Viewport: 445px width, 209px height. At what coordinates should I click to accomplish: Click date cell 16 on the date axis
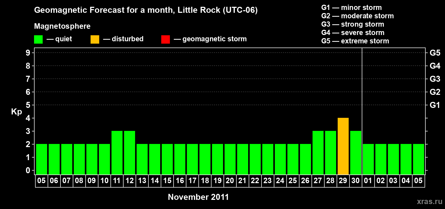[x=180, y=181]
